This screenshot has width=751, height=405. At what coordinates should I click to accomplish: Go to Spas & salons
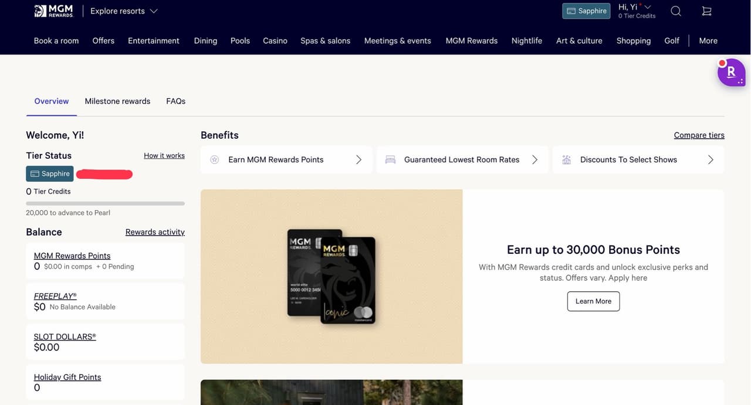click(325, 40)
